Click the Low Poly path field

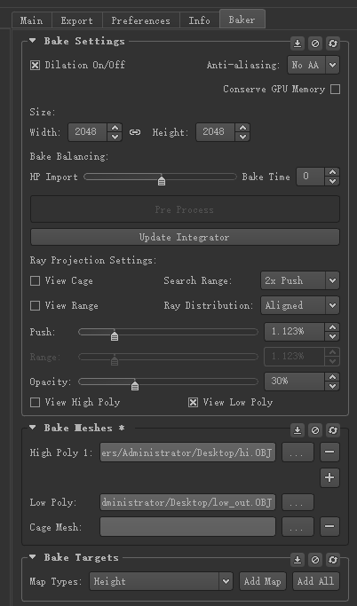coord(187,502)
